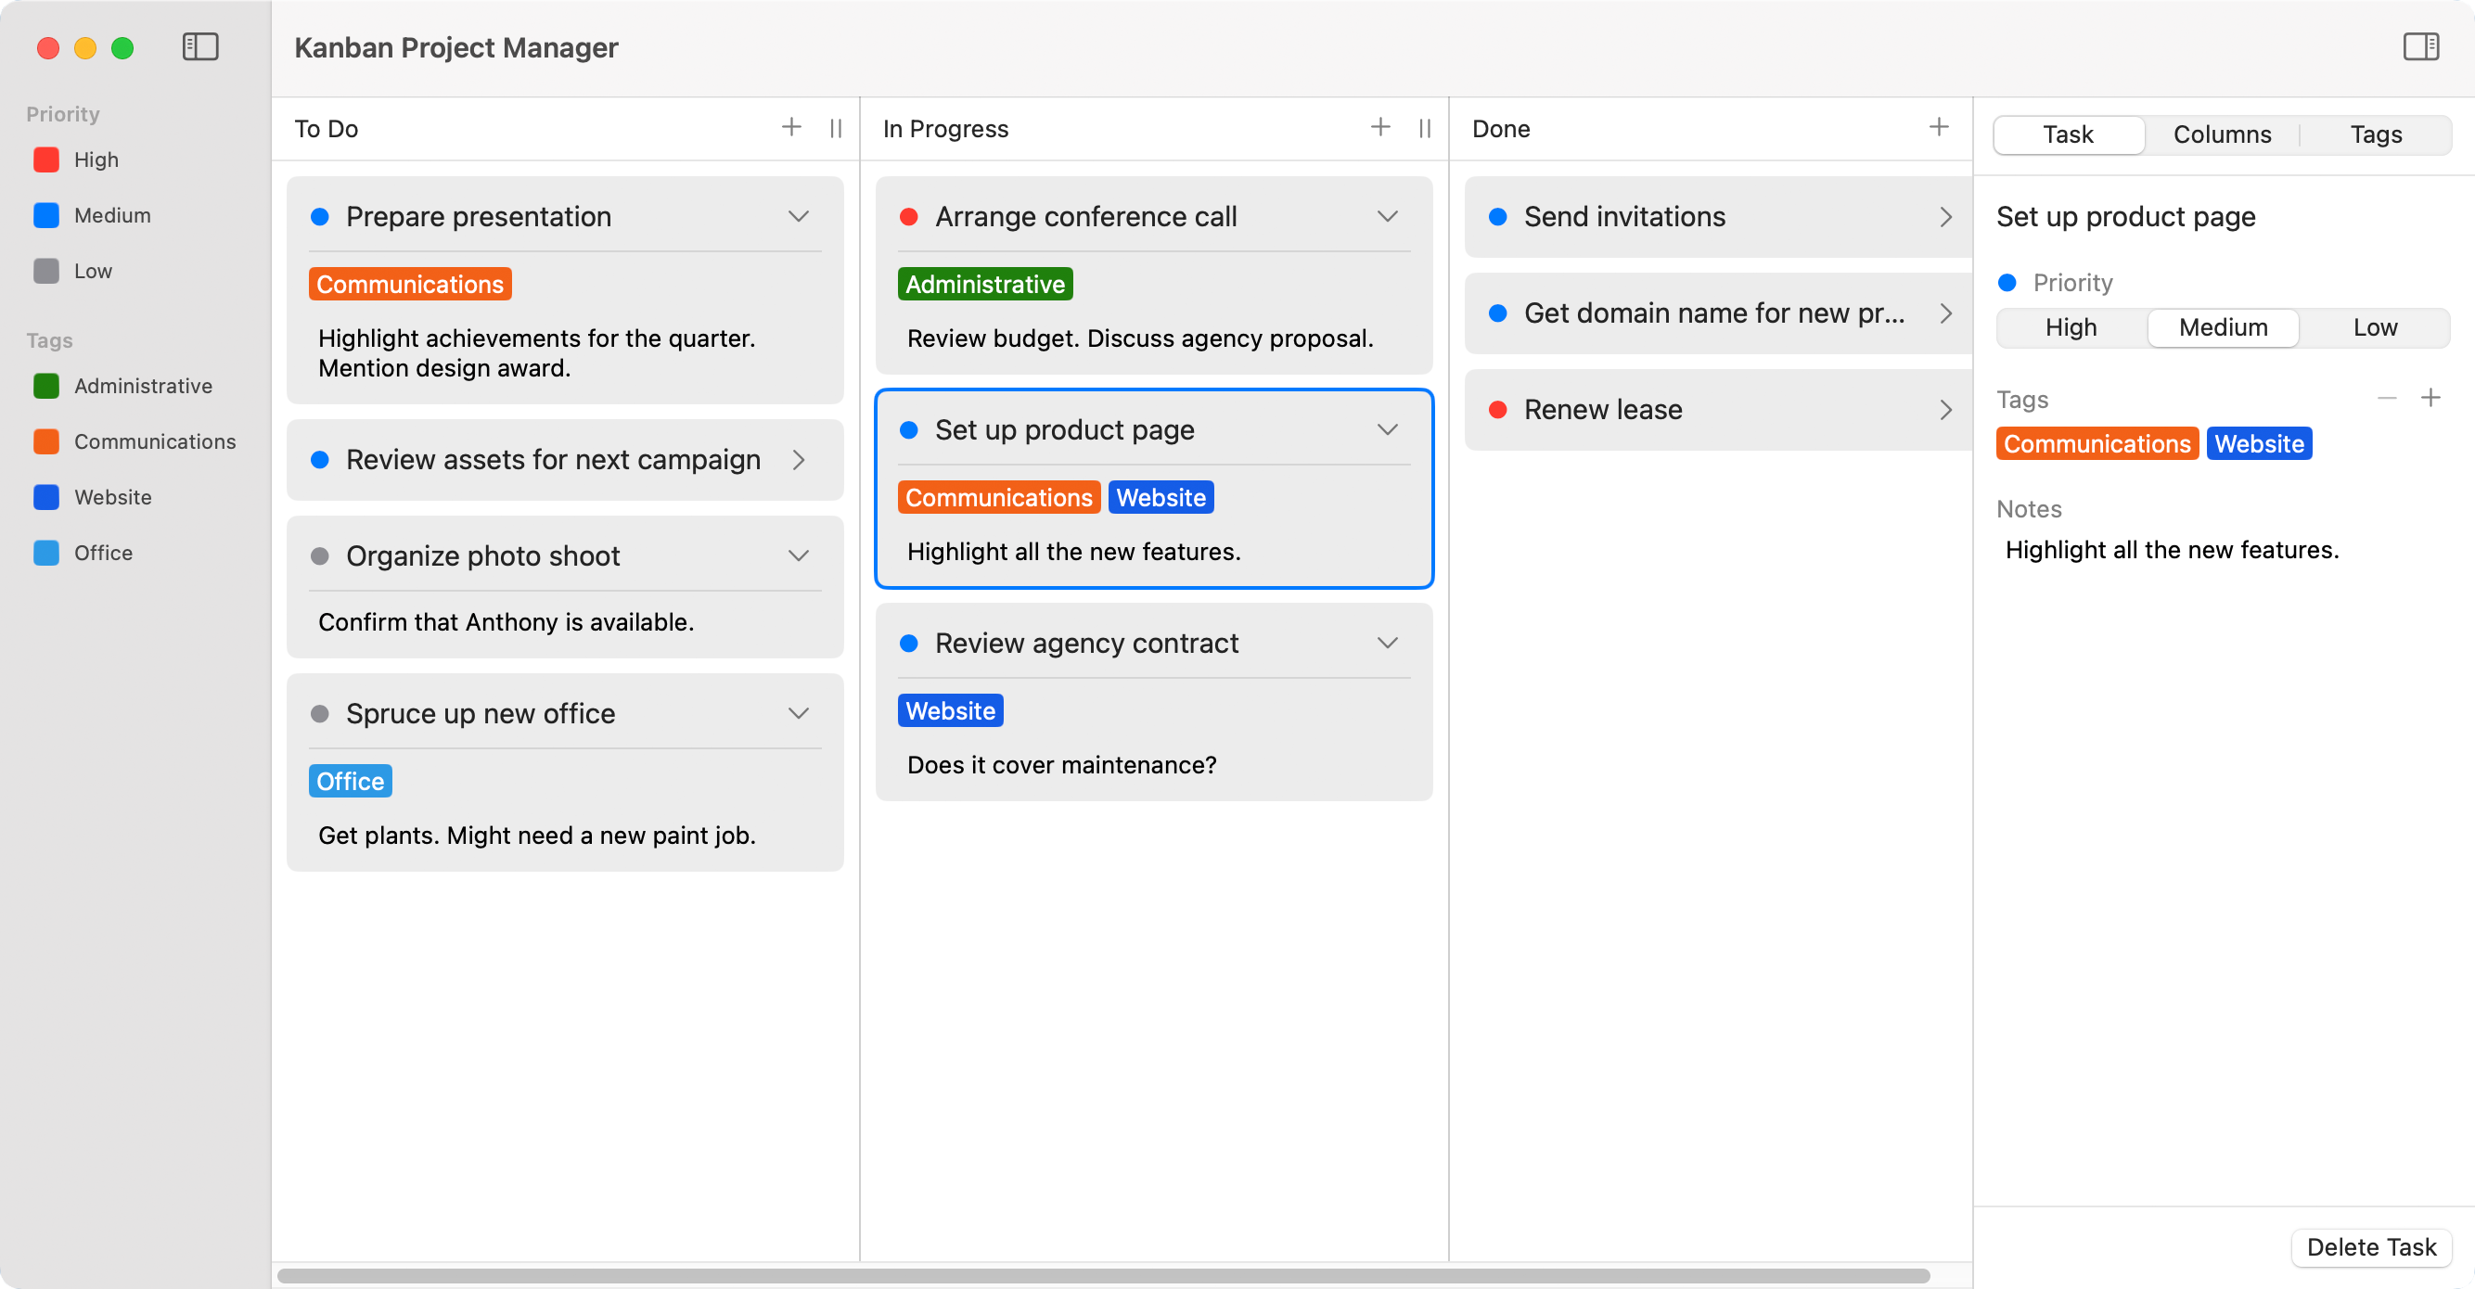This screenshot has width=2475, height=1289.
Task: Click note text on Organize photo shoot card
Action: (x=506, y=622)
